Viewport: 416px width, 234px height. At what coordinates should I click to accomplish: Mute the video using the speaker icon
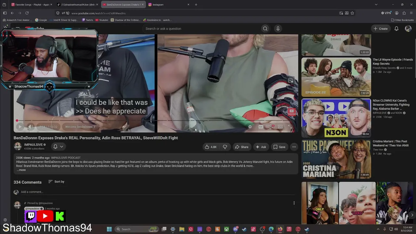tap(31, 127)
